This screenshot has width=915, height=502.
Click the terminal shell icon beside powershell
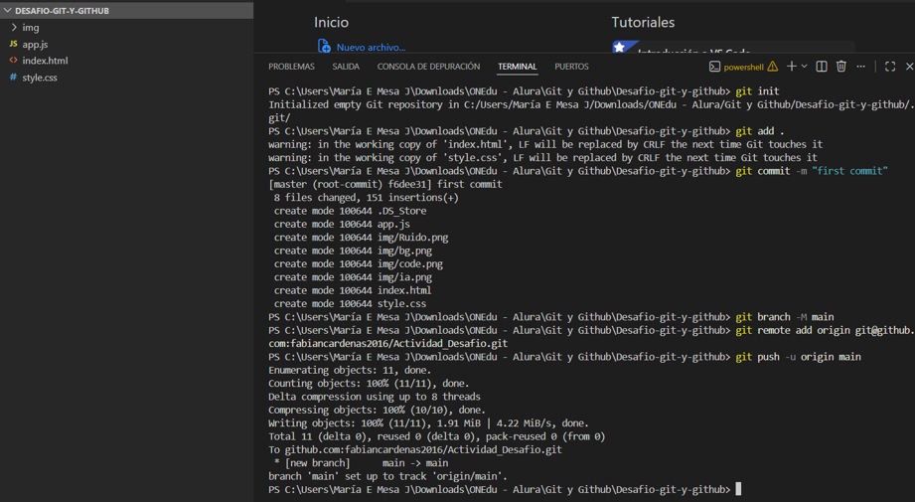pyautogui.click(x=715, y=67)
